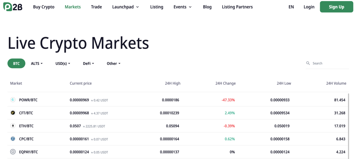Open the Listing page

157,7
